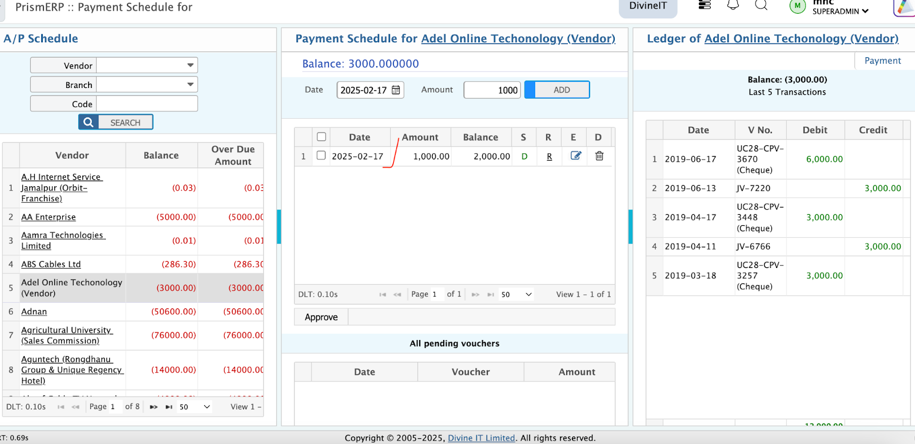
Task: Open Aguntech (Rongdhanu Group) vendor link
Action: [73, 370]
